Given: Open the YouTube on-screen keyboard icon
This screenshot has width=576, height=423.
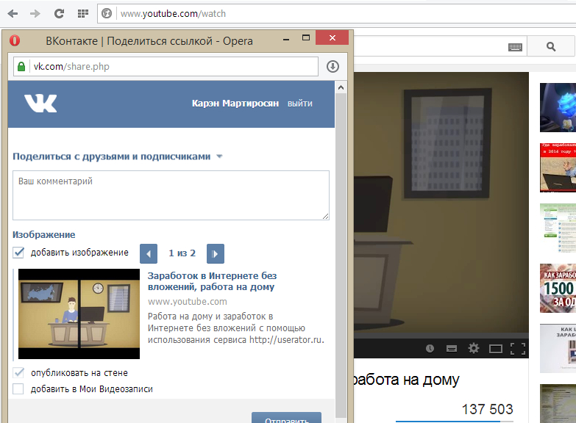Looking at the screenshot, I should tap(515, 46).
